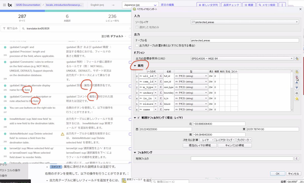
Task: Open レイヤ calculate-from dropdown
Action: (207, 140)
